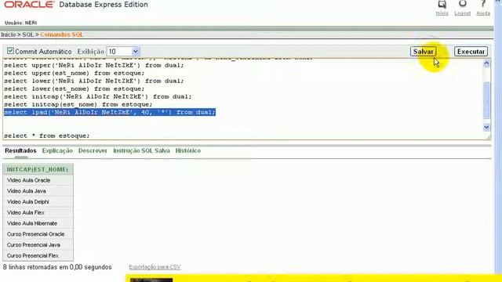502x282 pixels.
Task: Click the select lower('NeRi AlDoIr NeItZkE') line
Action: (x=94, y=81)
